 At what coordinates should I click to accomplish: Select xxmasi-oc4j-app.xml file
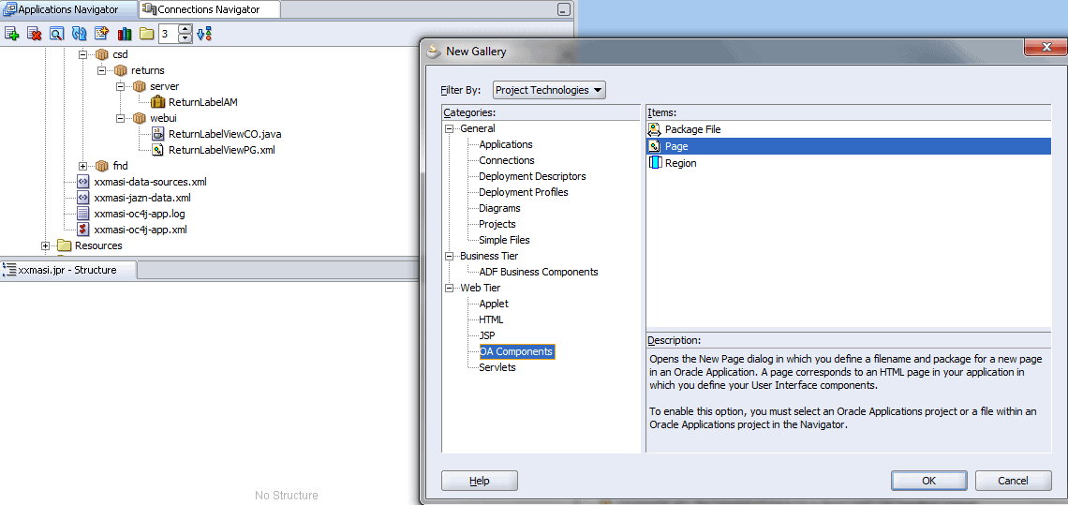tap(140, 230)
